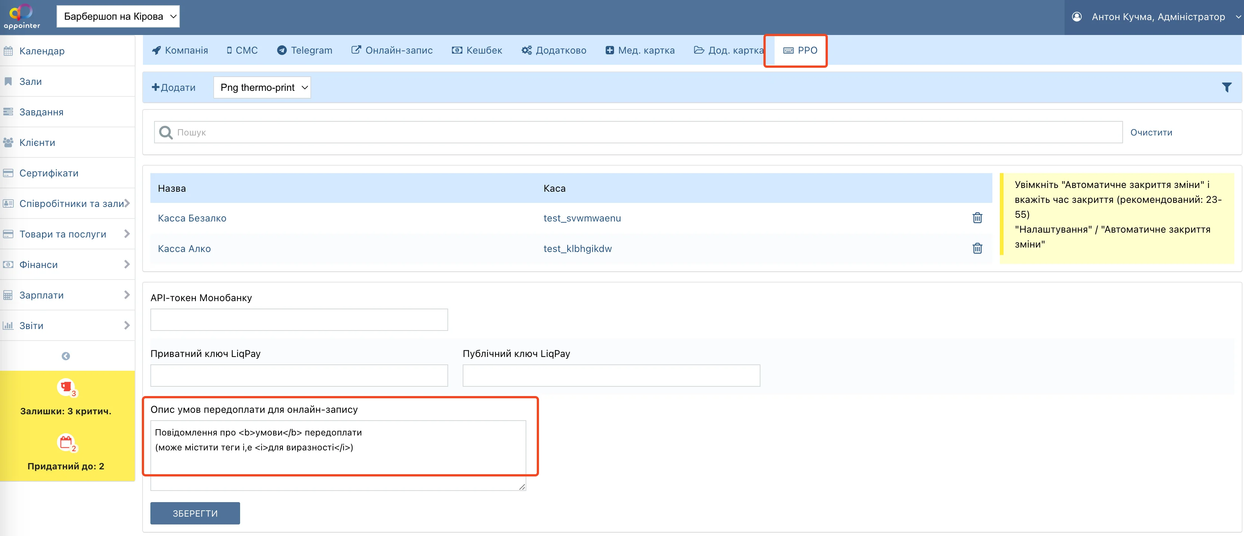
Task: Click the Додати button
Action: 173,87
